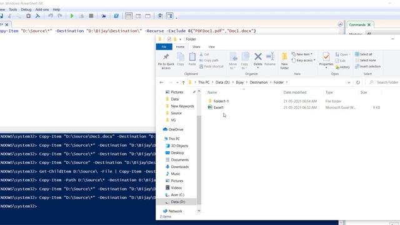The height and width of the screenshot is (225, 400).
Task: Close the Commands add-on pane
Action: [x=369, y=25]
